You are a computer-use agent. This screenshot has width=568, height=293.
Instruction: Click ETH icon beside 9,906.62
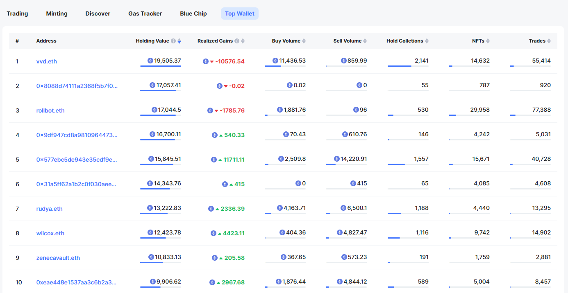pos(153,282)
